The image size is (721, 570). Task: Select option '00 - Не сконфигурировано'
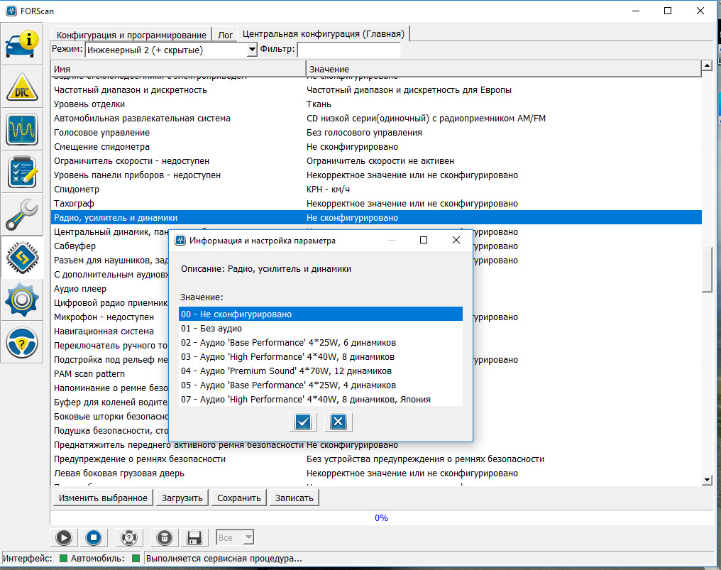(321, 314)
